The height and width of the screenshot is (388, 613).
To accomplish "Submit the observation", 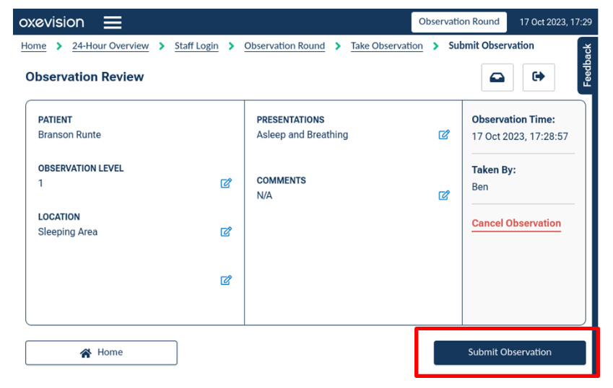I will (x=510, y=353).
